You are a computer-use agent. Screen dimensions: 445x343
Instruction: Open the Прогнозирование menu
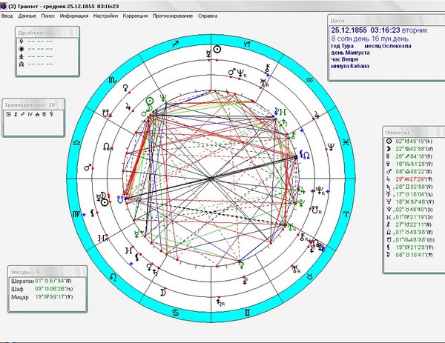coord(173,16)
